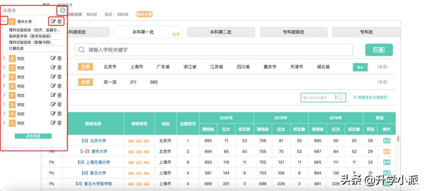Open 北京大学 school link
This screenshot has width=424, height=191.
click(93, 141)
